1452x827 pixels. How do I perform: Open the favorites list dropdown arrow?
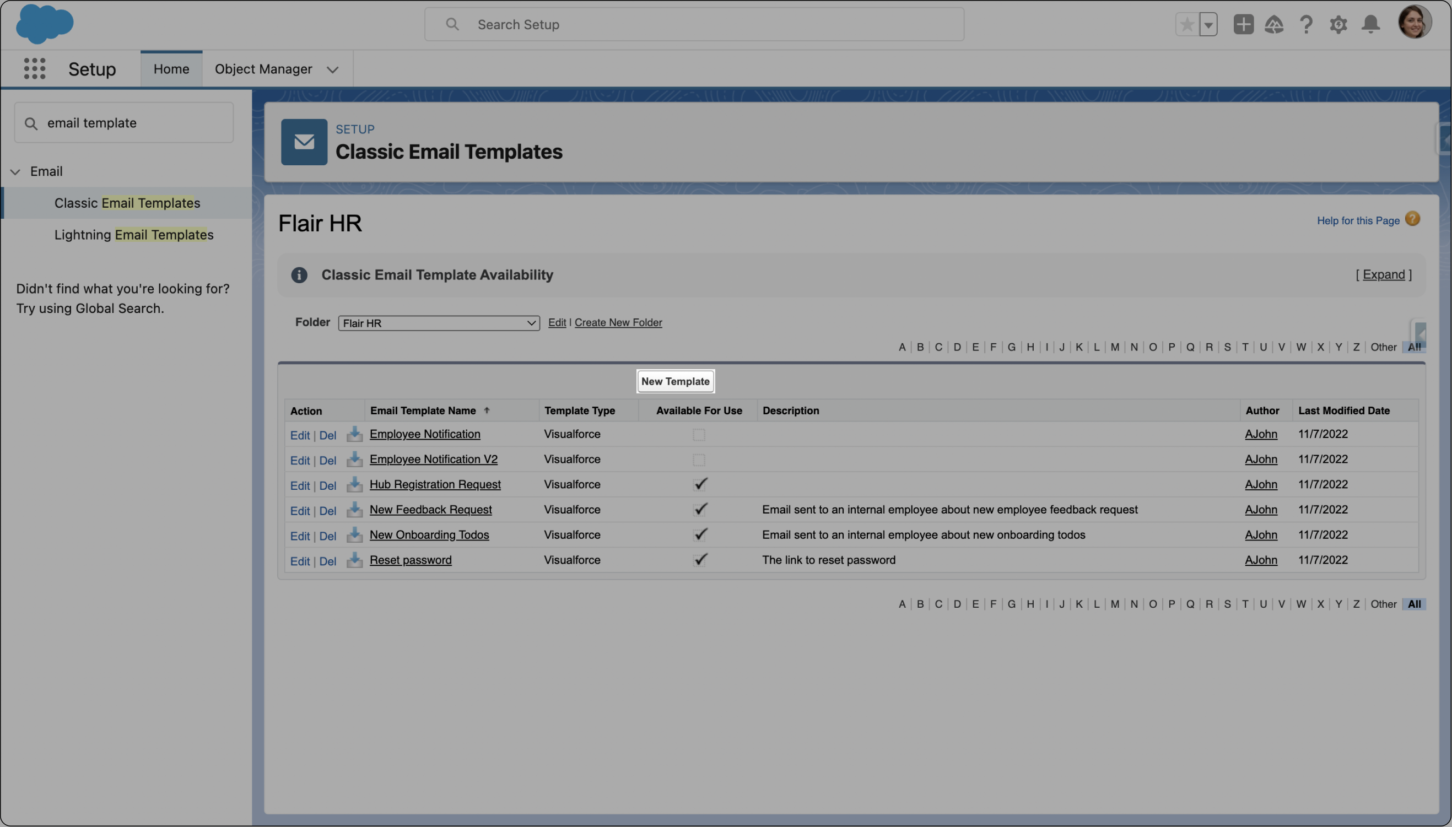point(1208,24)
